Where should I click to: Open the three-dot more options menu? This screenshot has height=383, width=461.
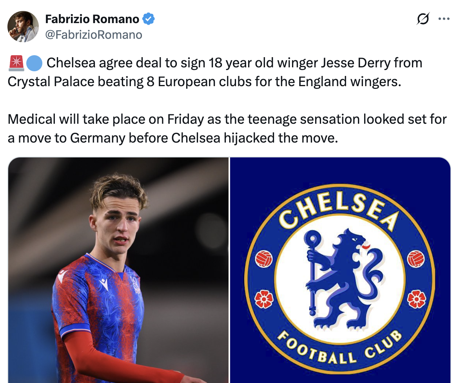444,19
